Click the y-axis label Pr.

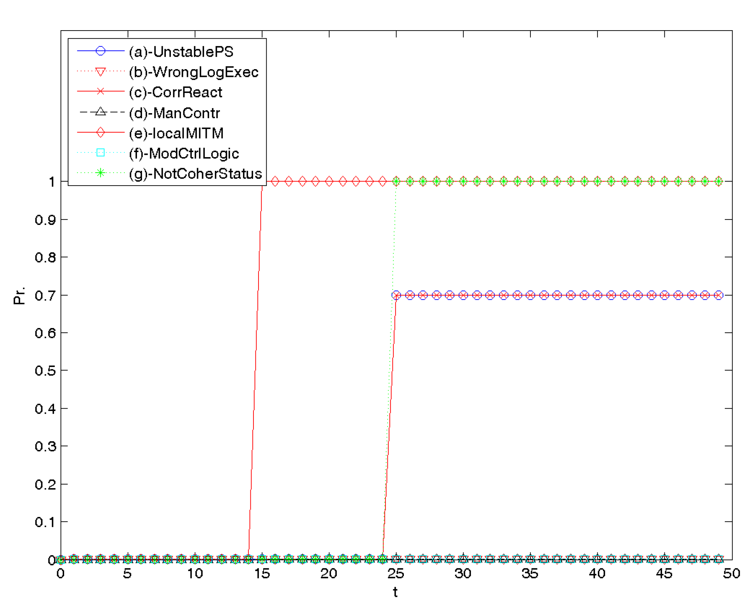click(x=19, y=295)
